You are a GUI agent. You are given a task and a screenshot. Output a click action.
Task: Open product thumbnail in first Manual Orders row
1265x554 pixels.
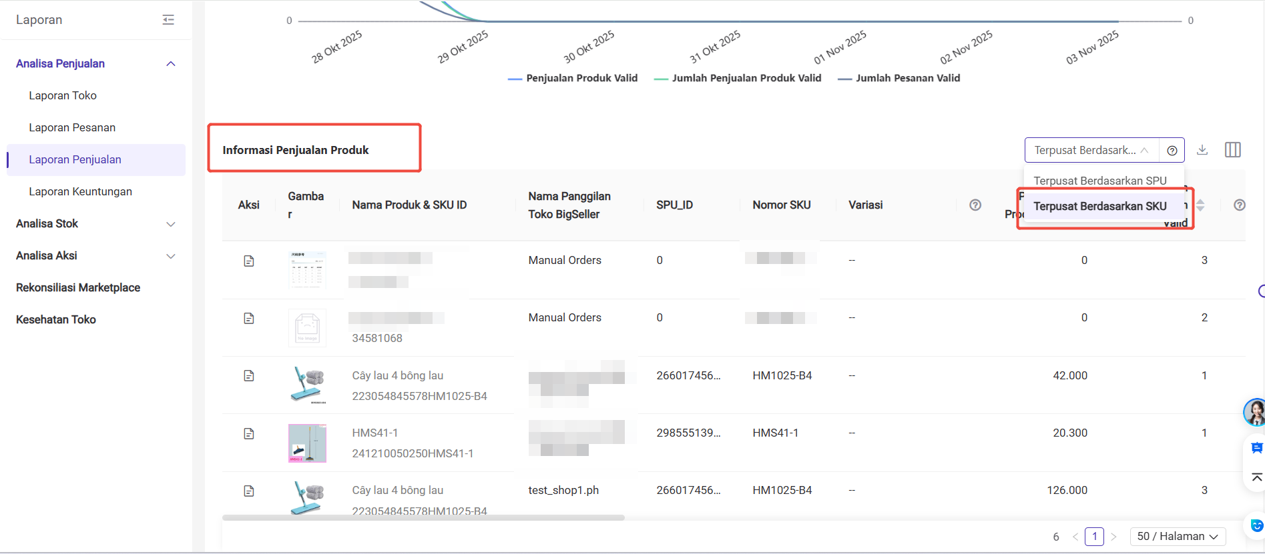pos(307,270)
